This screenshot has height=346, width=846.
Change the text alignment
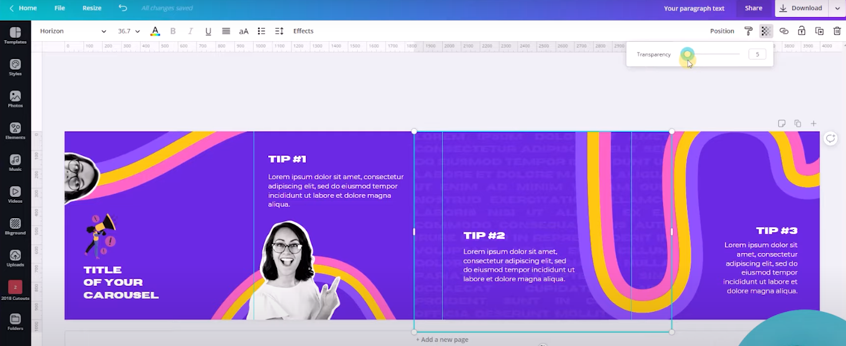click(x=226, y=31)
